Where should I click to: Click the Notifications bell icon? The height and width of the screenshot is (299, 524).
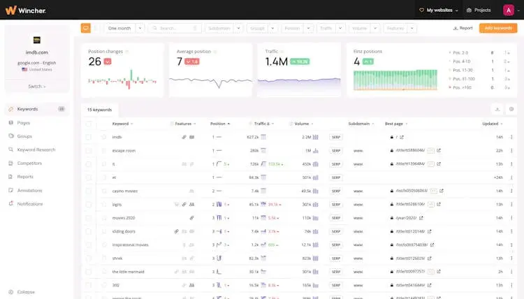click(11, 203)
